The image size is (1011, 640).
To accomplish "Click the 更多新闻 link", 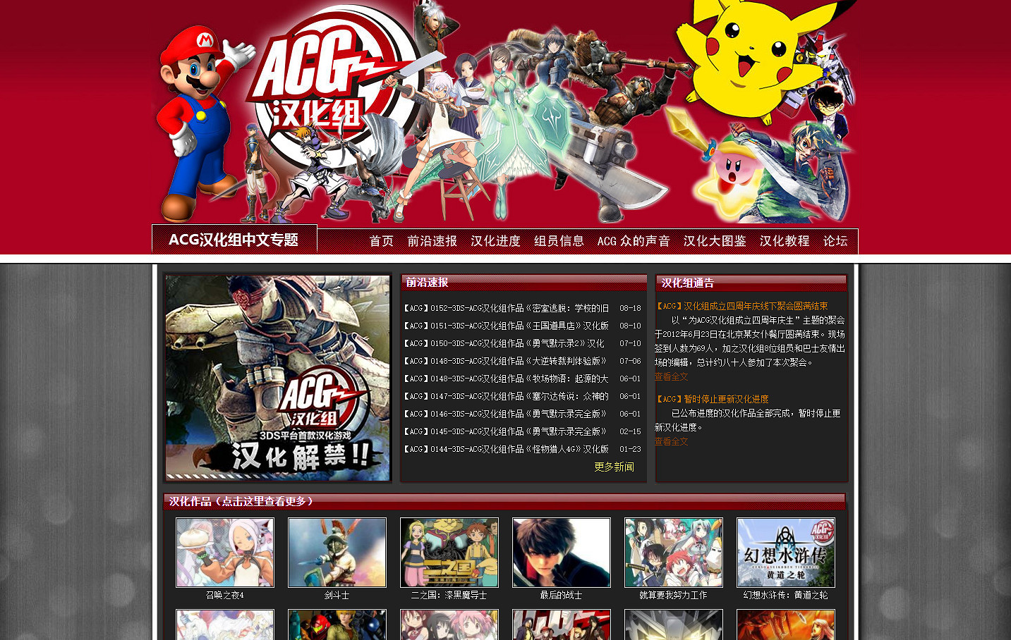I will pos(614,467).
